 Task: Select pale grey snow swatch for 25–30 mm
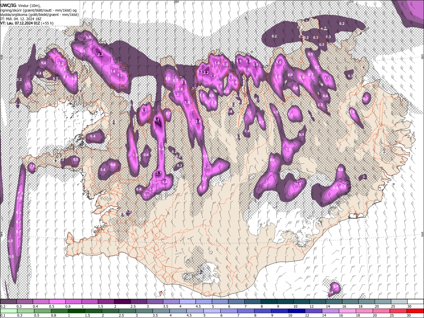coord(398,302)
